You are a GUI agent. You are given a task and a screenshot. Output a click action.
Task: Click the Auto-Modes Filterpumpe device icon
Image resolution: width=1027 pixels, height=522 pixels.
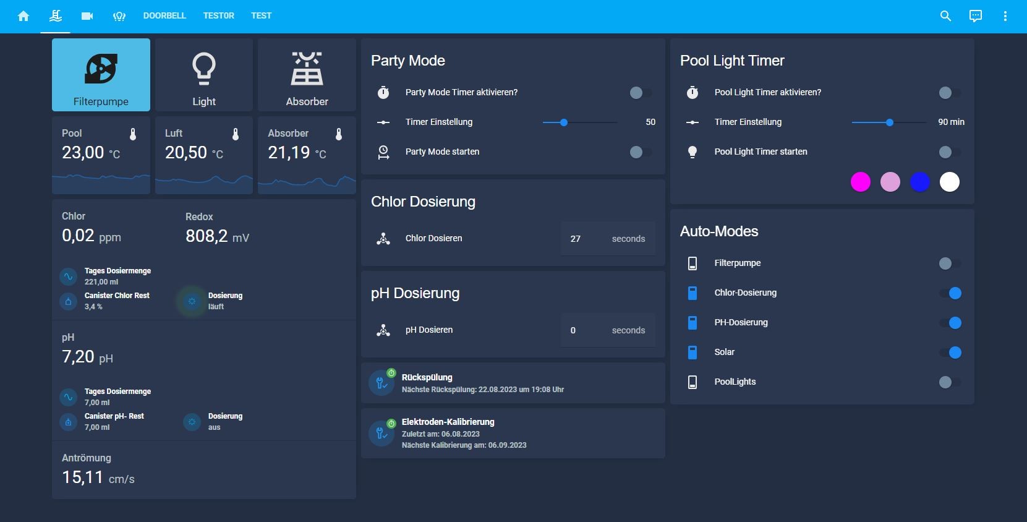tap(692, 263)
